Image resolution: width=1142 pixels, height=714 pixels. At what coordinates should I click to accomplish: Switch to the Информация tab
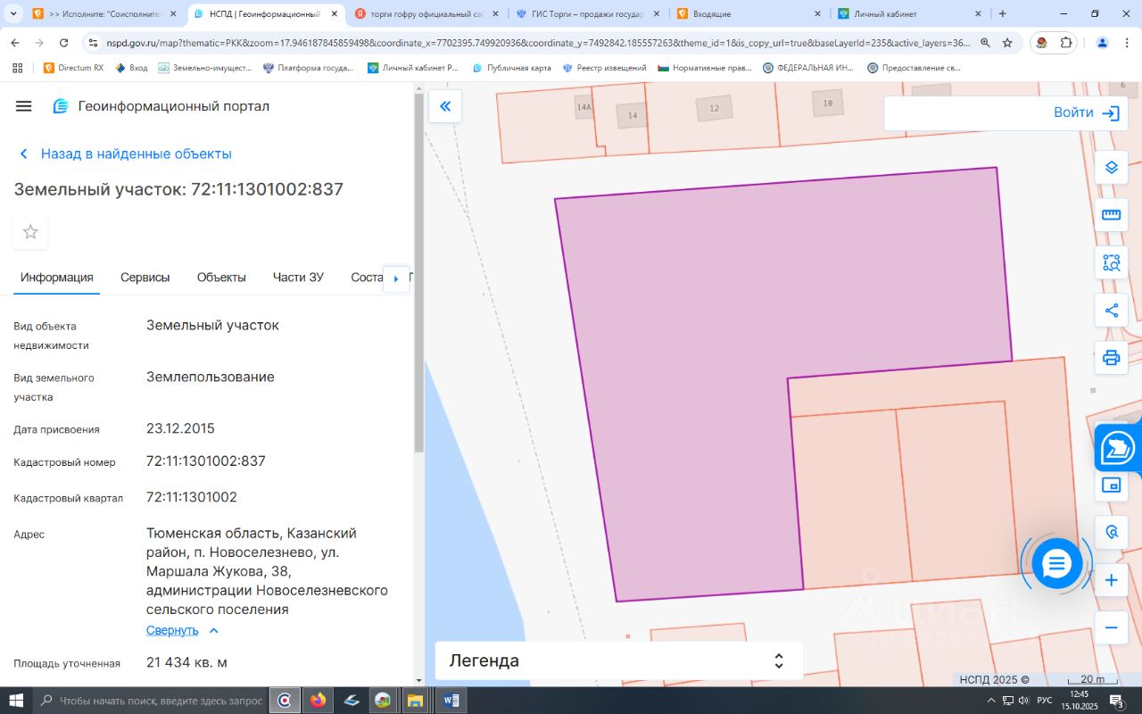(57, 278)
